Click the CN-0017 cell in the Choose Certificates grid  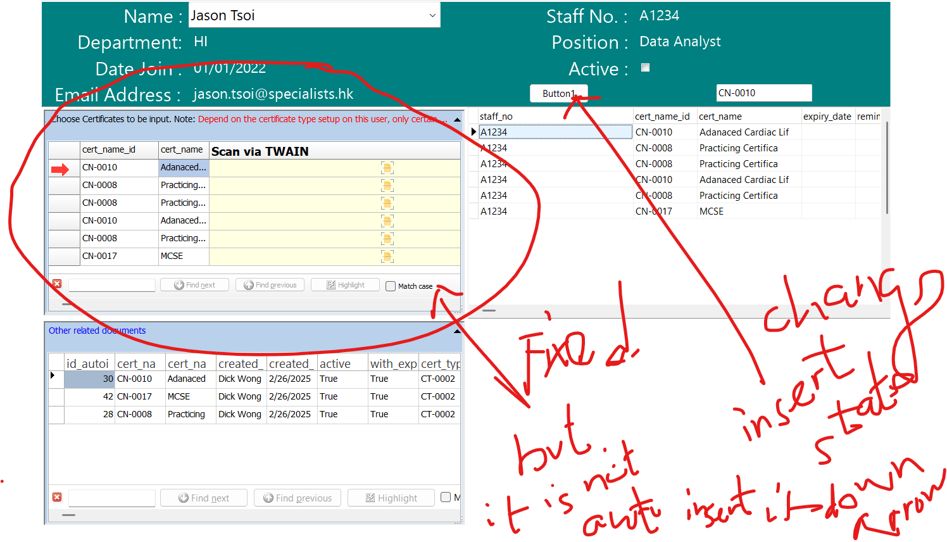tap(119, 256)
